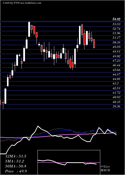125x175 pixels.
Task: Click the 39.36 price axis label
Action: [116, 106]
